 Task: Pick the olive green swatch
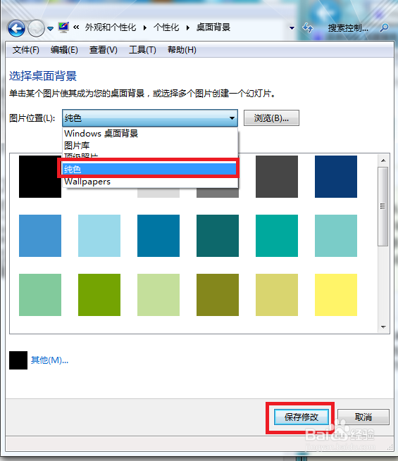(218, 295)
